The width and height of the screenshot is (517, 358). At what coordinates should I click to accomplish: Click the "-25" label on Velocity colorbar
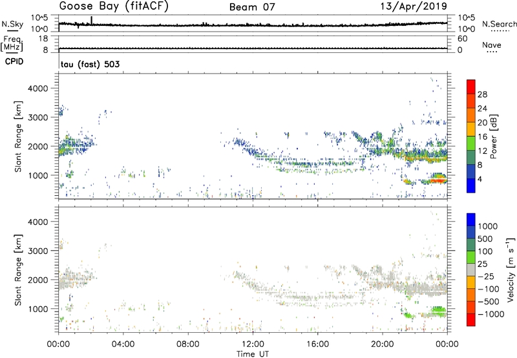click(486, 276)
